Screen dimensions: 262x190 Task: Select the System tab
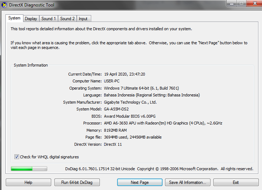(x=14, y=18)
